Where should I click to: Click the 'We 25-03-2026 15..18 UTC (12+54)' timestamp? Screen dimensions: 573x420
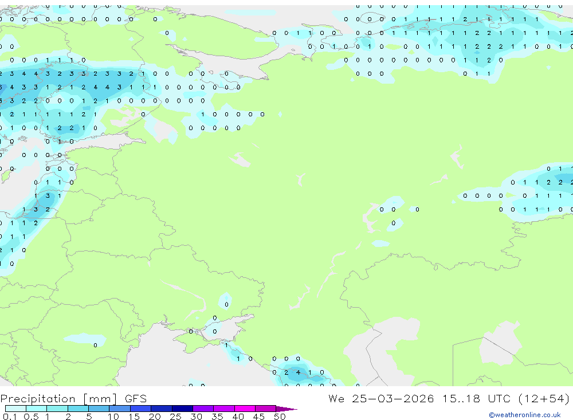coord(449,399)
